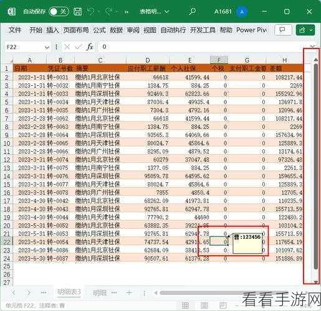Image resolution: width=321 pixels, height=311 pixels.
Task: Click cell 缴纳2月广州社保
Action: pos(100,151)
